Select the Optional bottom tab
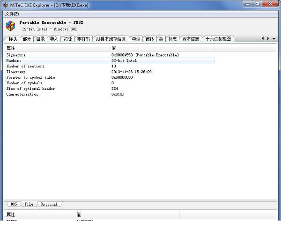The width and height of the screenshot is (281, 229). tap(49, 204)
